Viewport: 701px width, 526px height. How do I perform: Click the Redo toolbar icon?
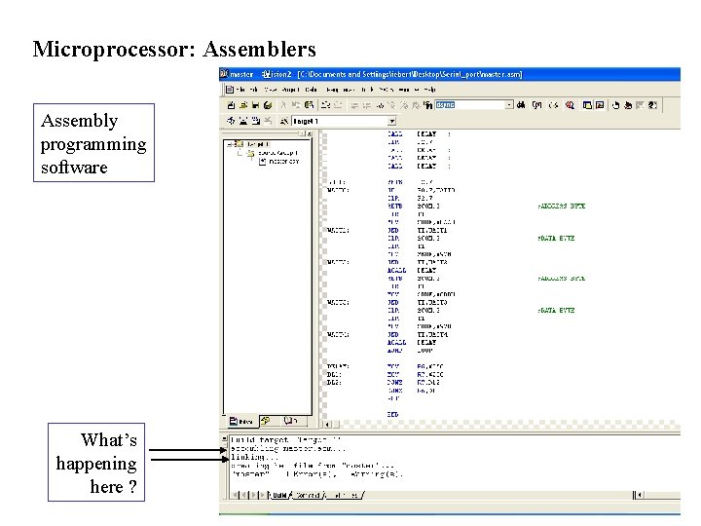(338, 105)
